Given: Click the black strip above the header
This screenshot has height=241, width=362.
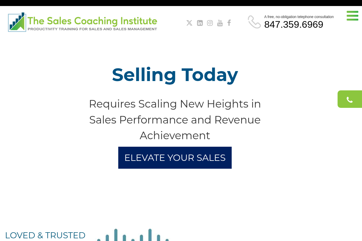Looking at the screenshot, I should (x=181, y=3).
